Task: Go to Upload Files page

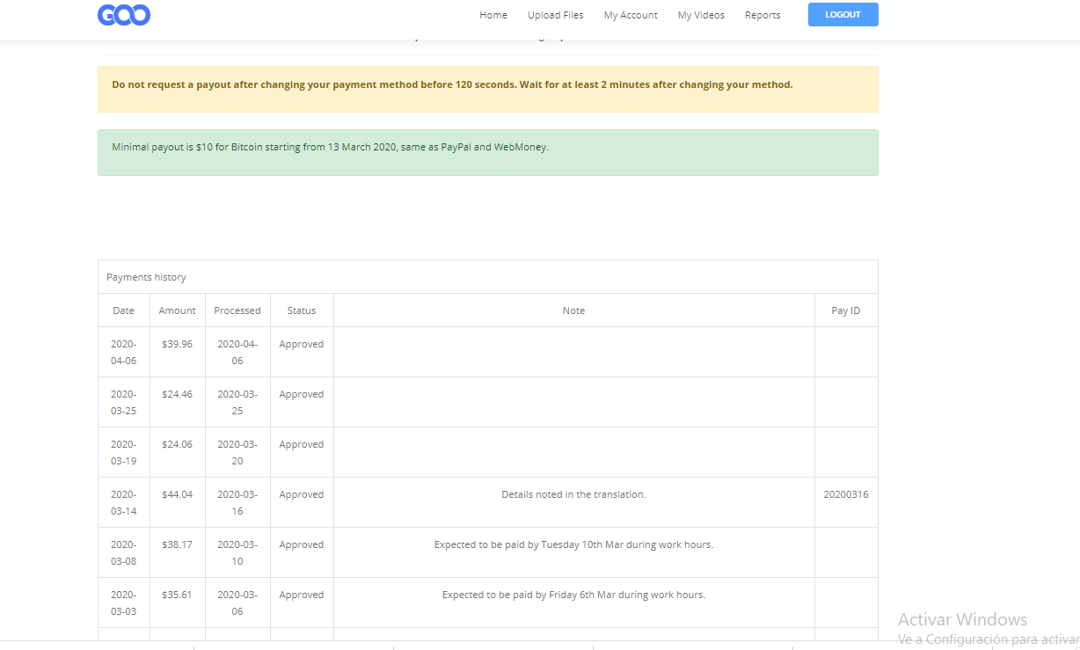Action: 555,15
